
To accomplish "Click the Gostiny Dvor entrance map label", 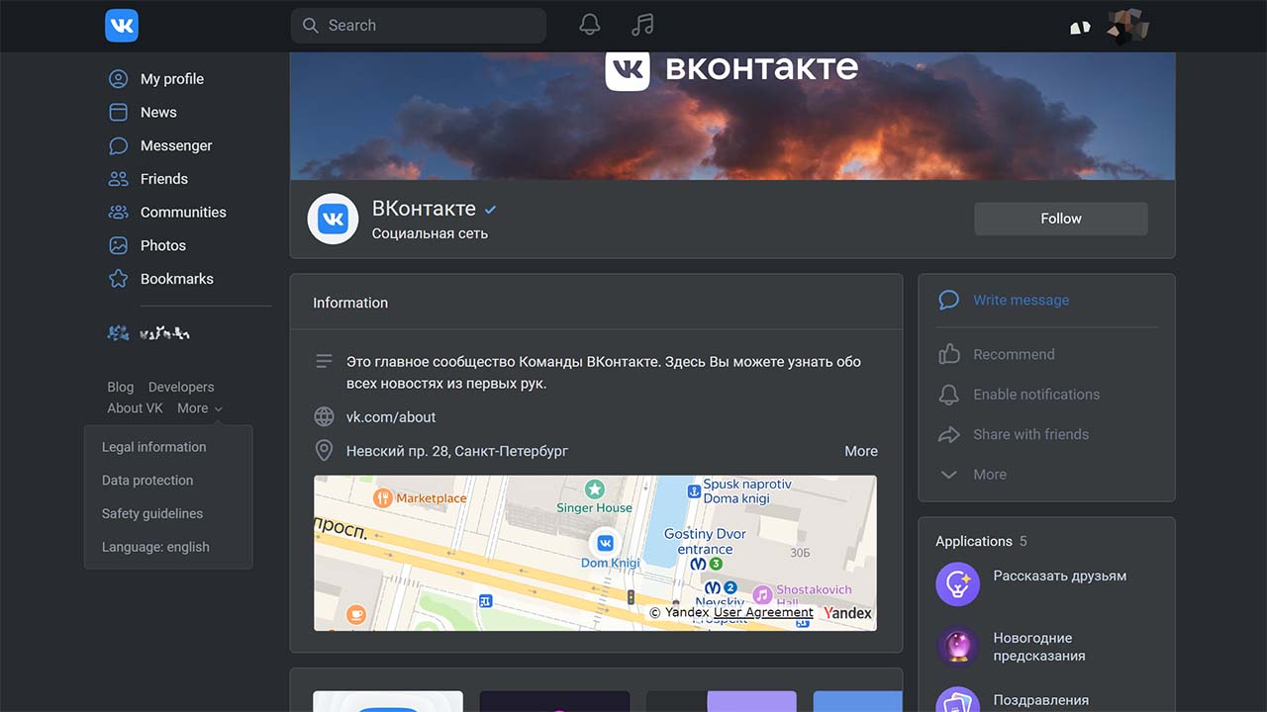I will (705, 541).
